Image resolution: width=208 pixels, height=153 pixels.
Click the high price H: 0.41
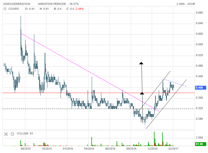tap(44, 9)
